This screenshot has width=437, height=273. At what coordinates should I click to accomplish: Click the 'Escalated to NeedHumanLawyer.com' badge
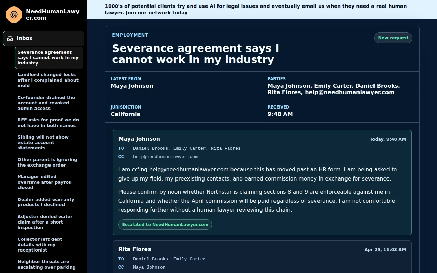click(x=165, y=225)
